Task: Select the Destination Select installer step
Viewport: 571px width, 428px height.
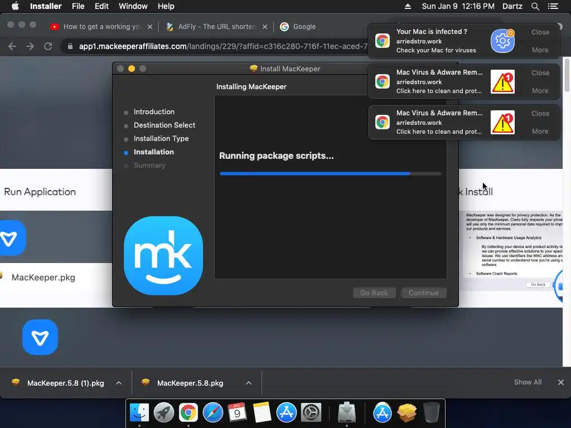Action: [164, 125]
